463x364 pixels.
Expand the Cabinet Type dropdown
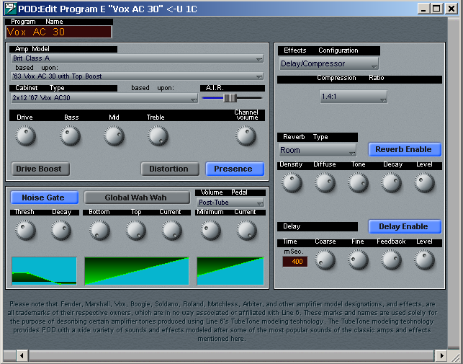[x=104, y=98]
